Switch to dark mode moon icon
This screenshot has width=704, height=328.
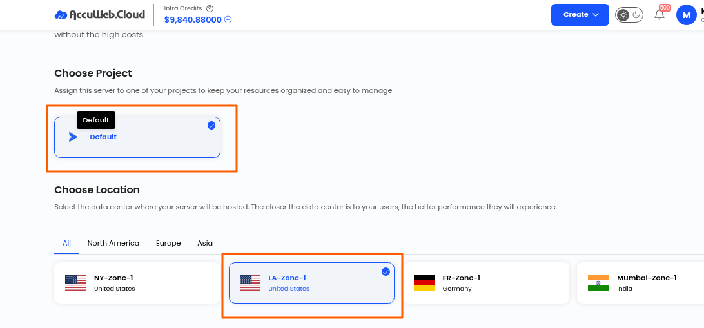[637, 15]
